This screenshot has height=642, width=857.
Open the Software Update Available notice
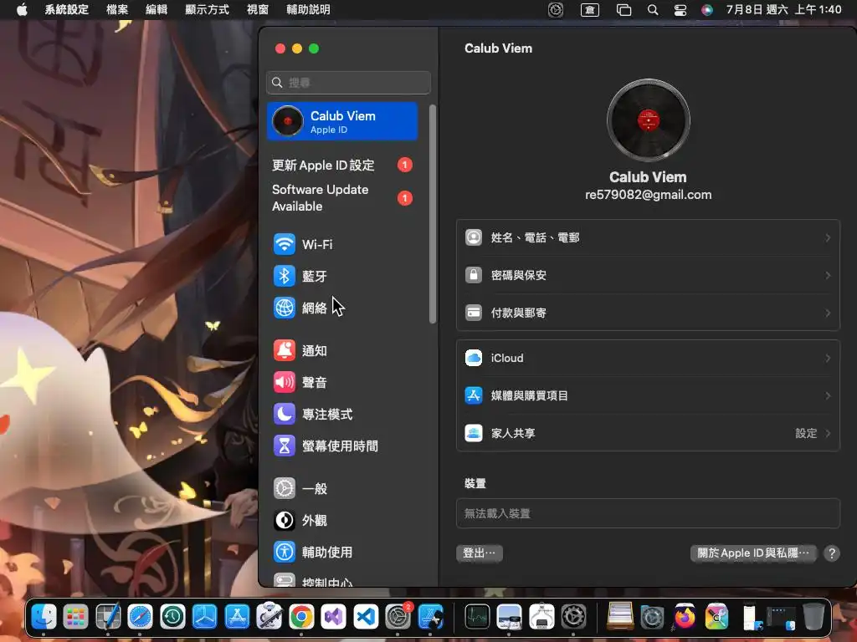pos(342,197)
